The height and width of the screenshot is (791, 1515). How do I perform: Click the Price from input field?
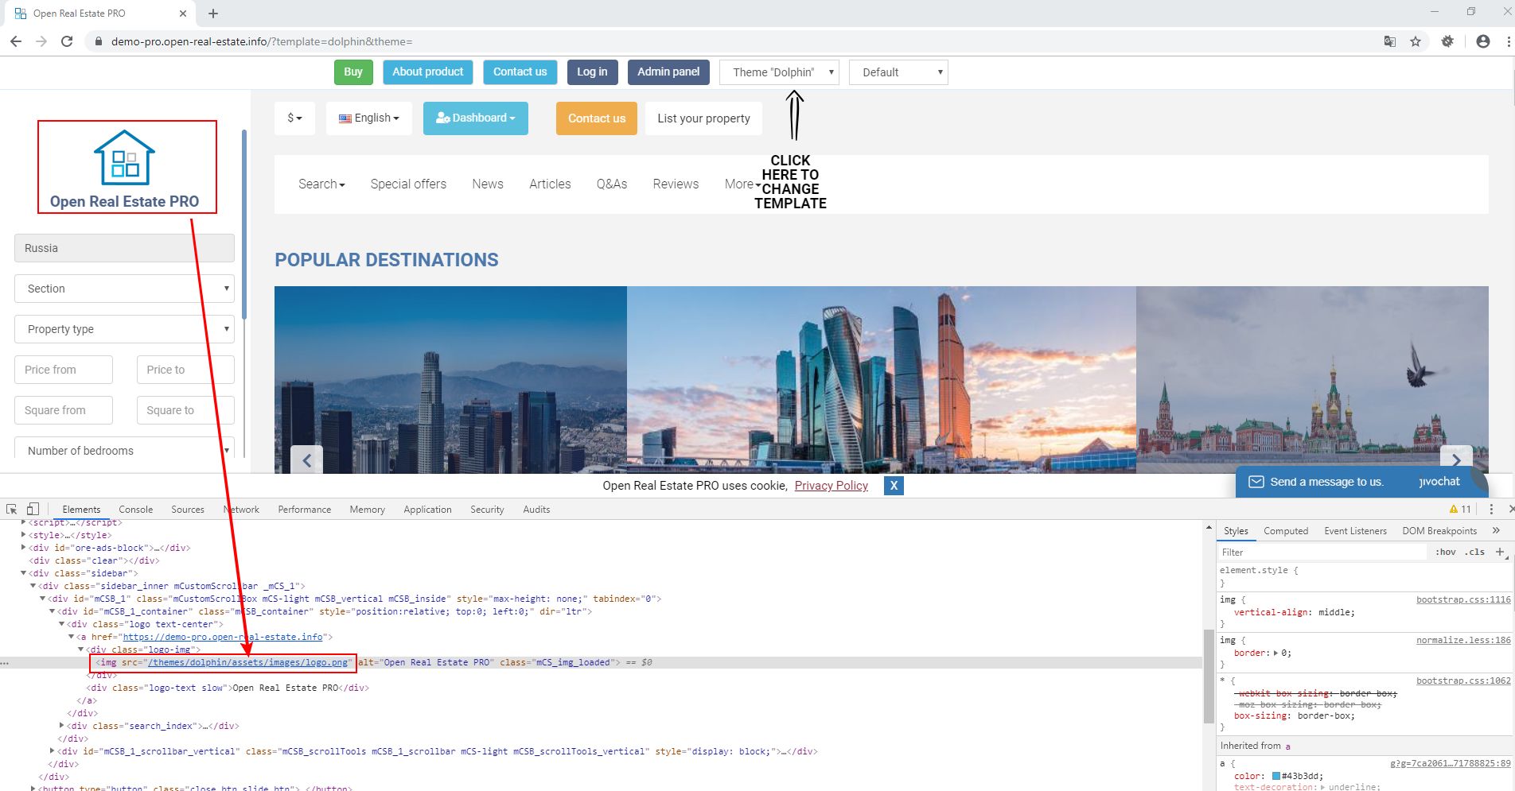click(64, 370)
